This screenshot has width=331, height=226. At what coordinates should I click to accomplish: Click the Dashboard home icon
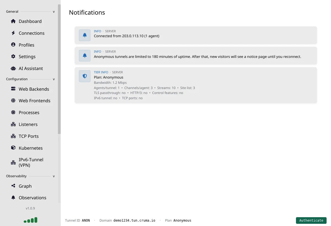[x=13, y=21]
